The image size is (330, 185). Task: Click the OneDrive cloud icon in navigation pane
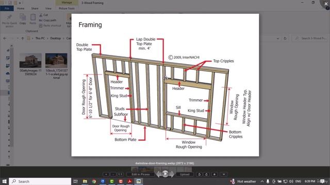coord(8,73)
